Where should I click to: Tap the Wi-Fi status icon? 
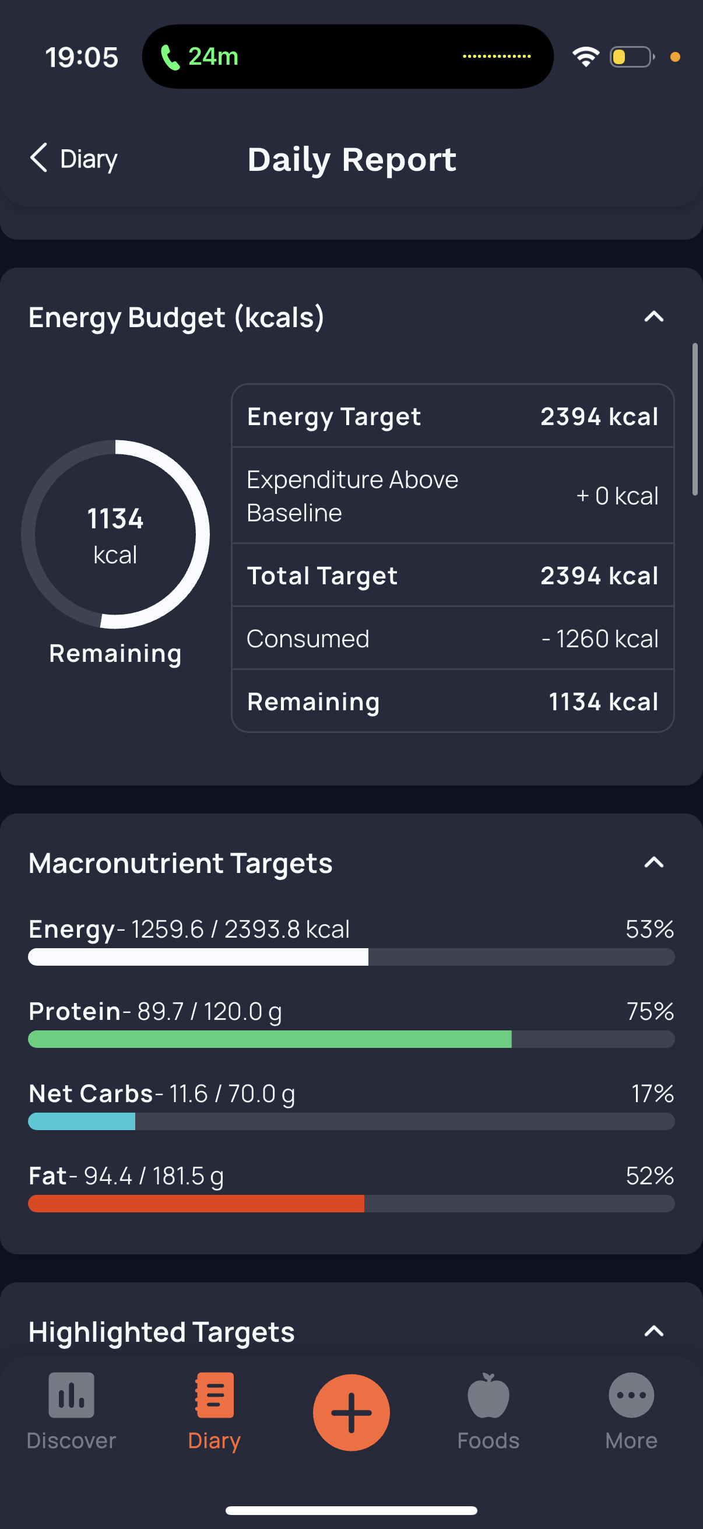(585, 57)
